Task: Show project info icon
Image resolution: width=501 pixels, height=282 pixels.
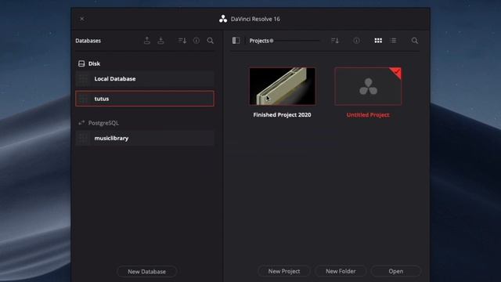Action: pyautogui.click(x=357, y=41)
